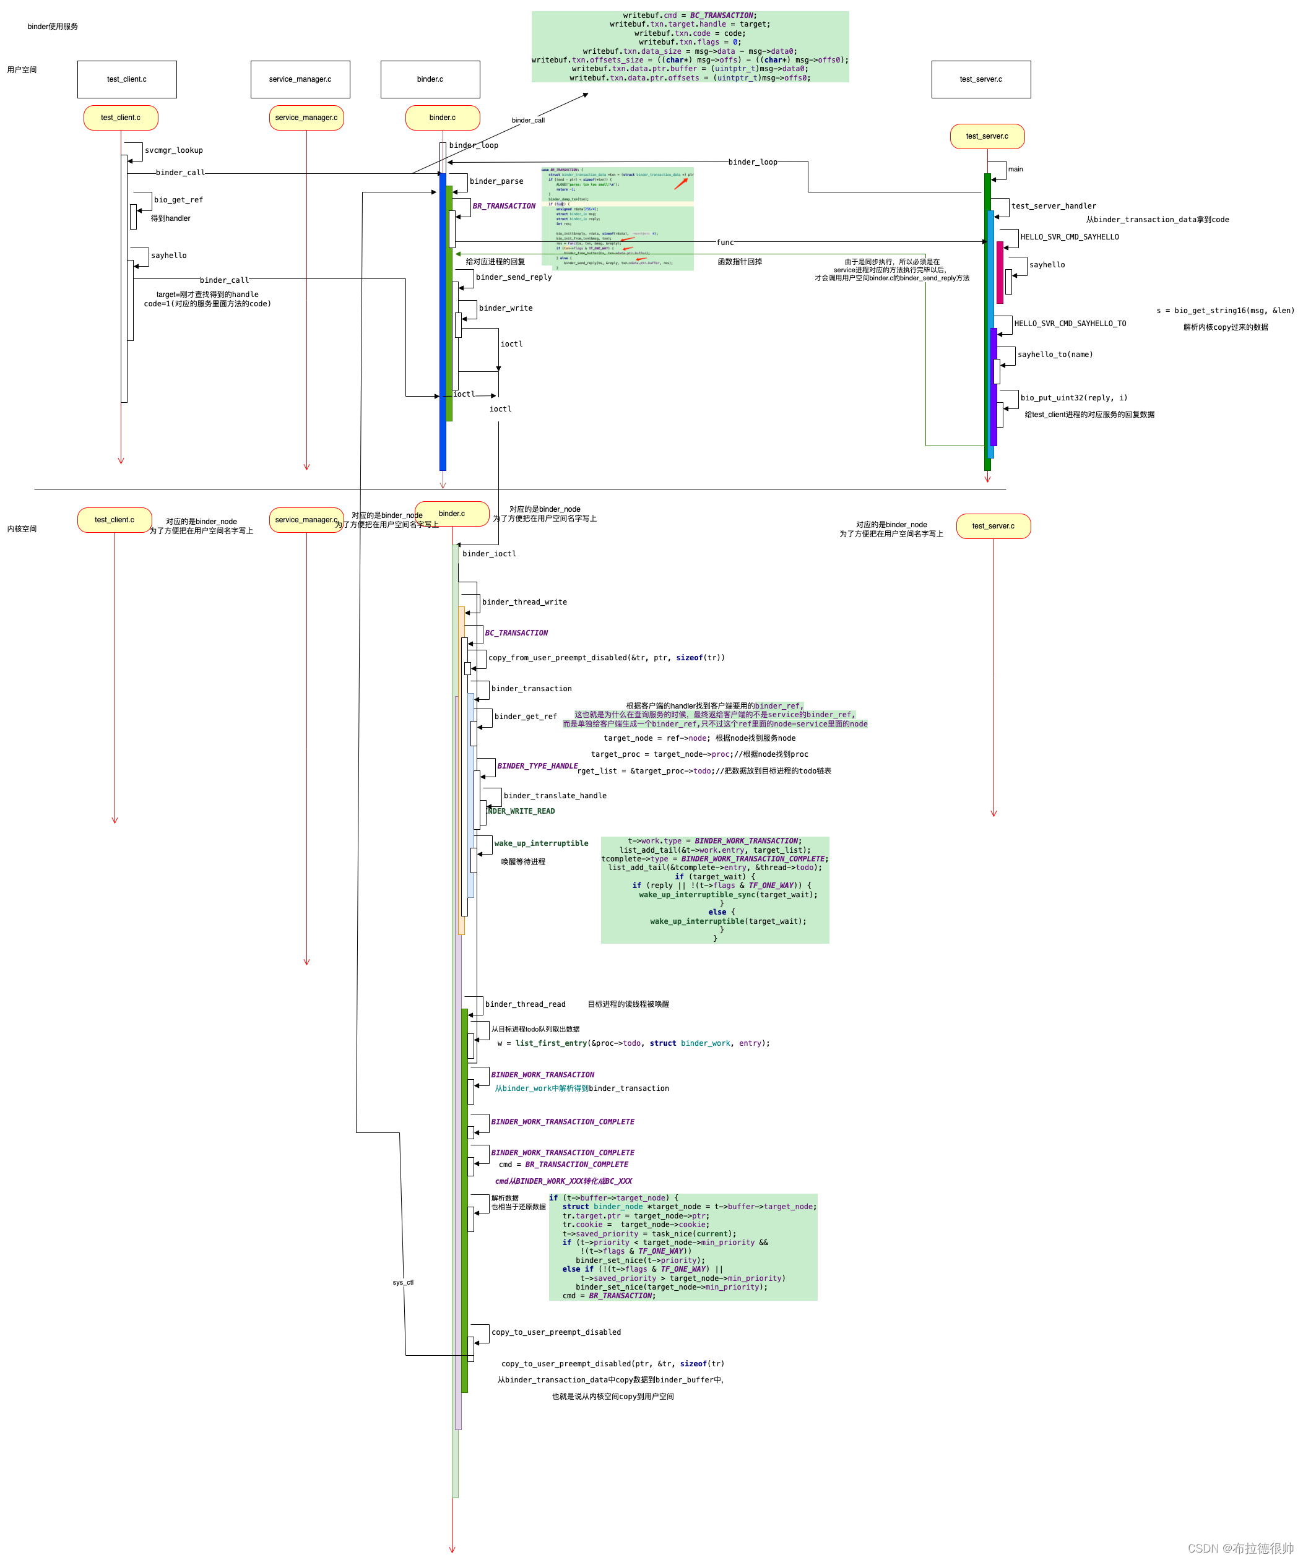Click the svcmgr_lookup call label
The image size is (1303, 1560).
(x=173, y=150)
